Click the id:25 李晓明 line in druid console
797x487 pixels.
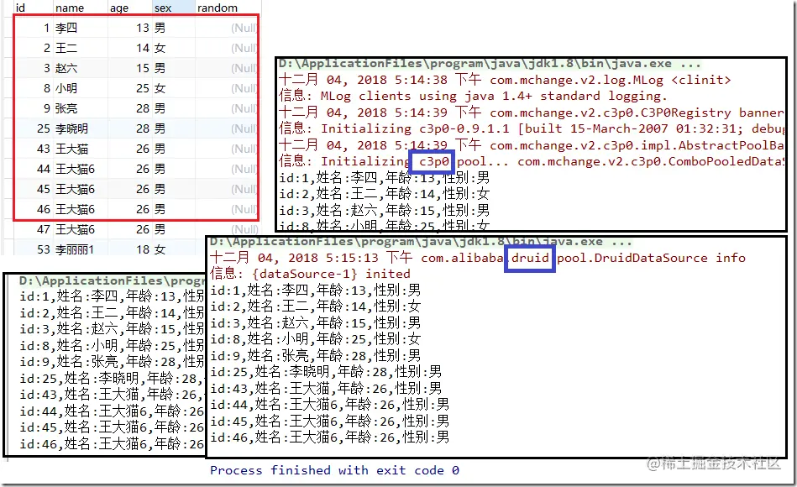[326, 372]
